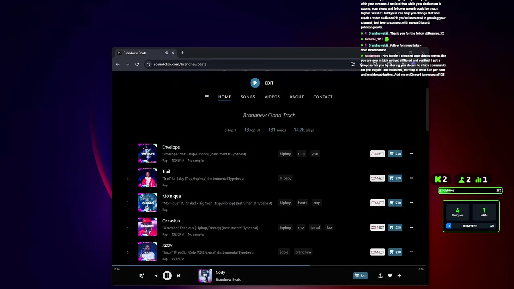
Task: Open the ABOUT tab
Action: (297, 97)
